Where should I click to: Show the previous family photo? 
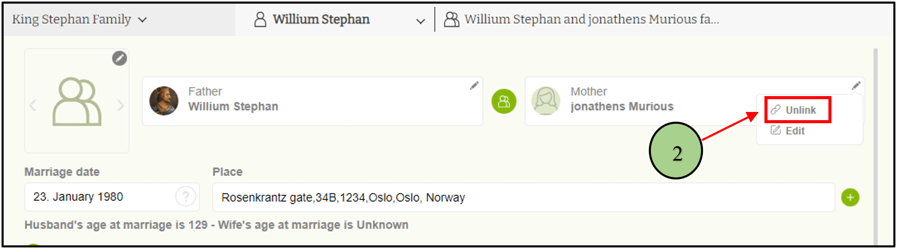[x=33, y=105]
